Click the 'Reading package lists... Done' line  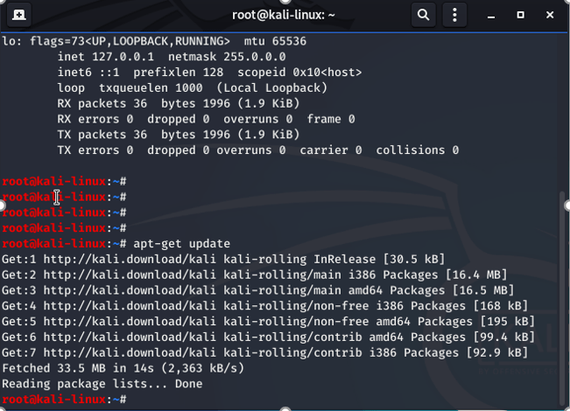click(102, 383)
